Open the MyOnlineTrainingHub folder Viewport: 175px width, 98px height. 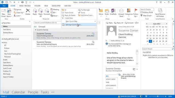[x=12, y=54]
